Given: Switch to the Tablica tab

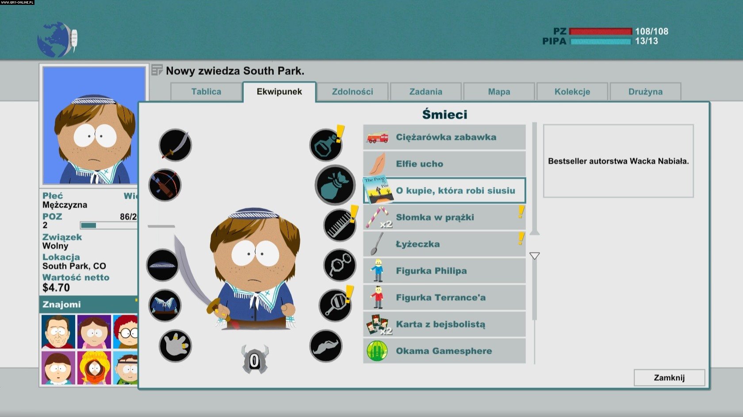Looking at the screenshot, I should (x=206, y=92).
